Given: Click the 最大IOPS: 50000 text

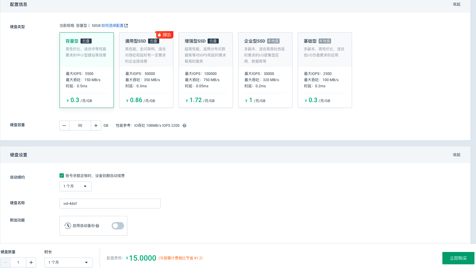Looking at the screenshot, I should click(140, 74).
